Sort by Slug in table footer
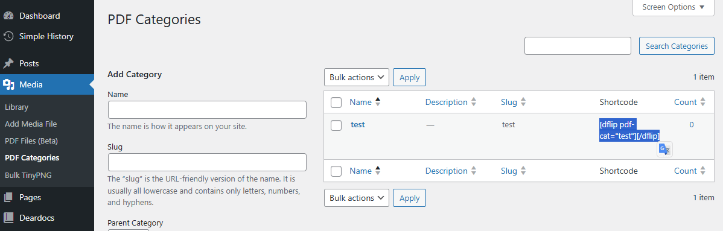 click(509, 171)
